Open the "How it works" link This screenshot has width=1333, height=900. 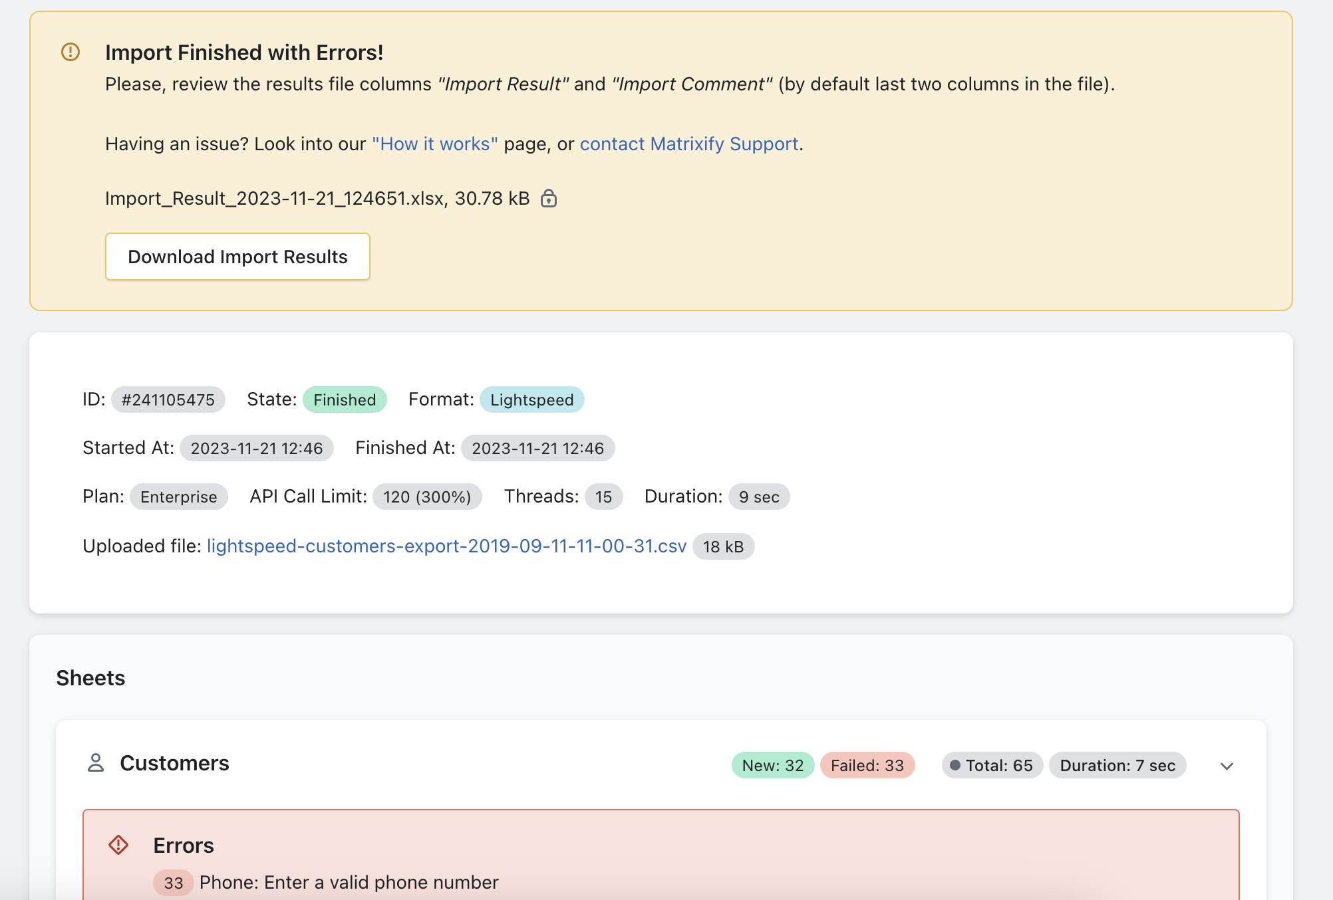click(434, 144)
